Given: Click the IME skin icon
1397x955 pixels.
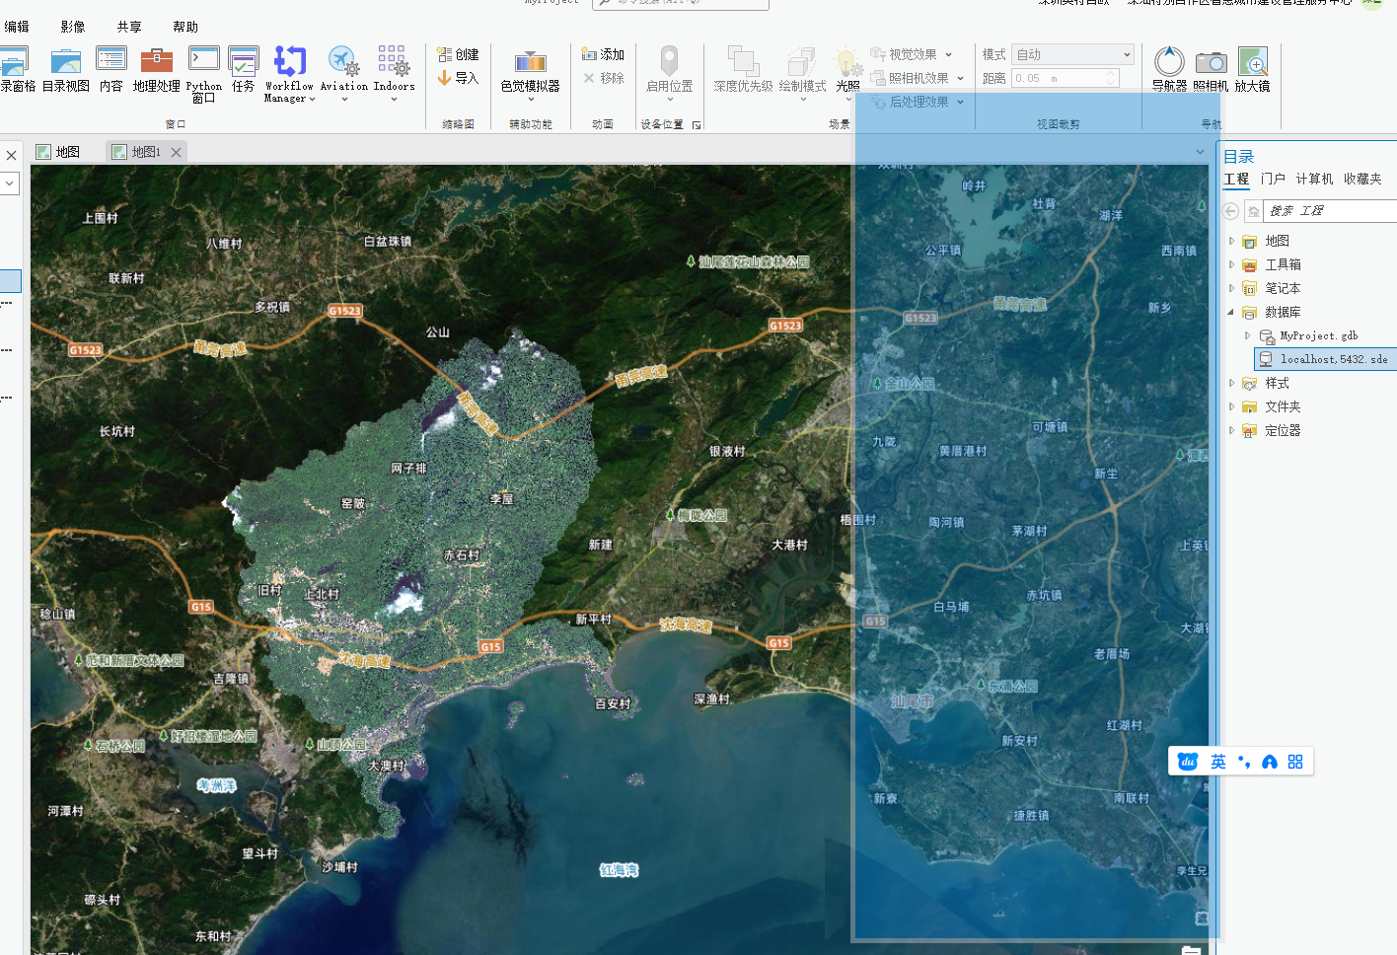Looking at the screenshot, I should (x=1270, y=762).
